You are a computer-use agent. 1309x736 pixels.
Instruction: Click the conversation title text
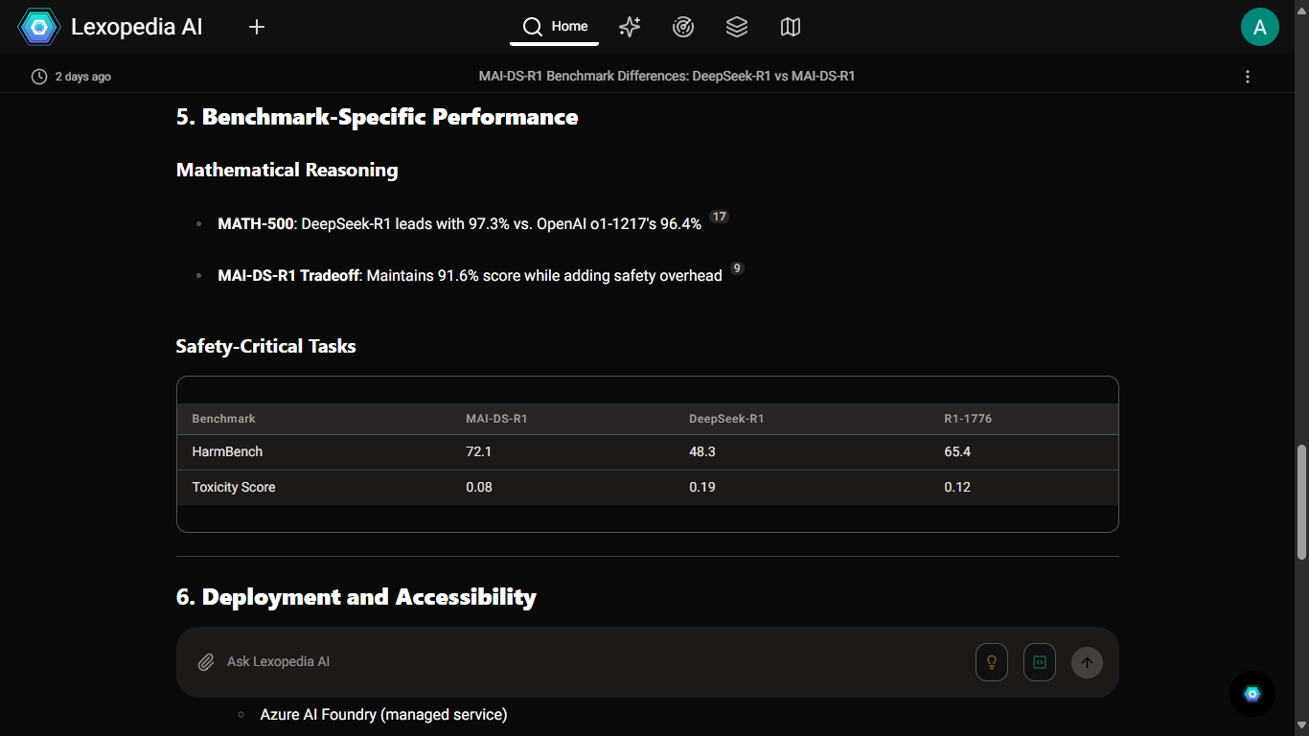point(667,76)
